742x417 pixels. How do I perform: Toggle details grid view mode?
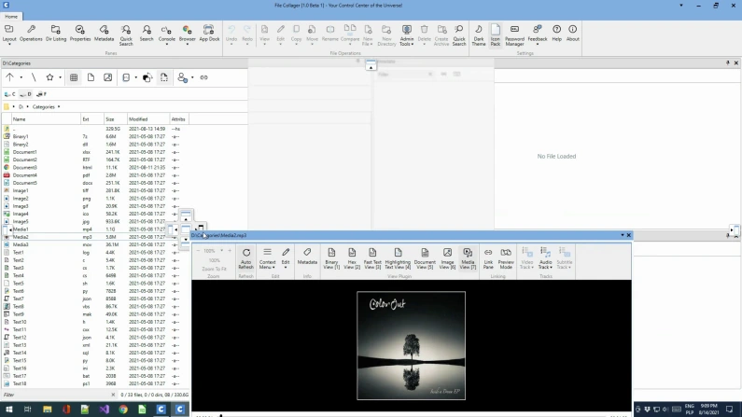[74, 77]
